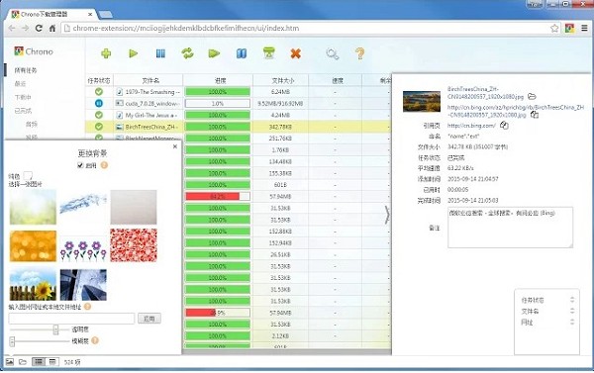Close the 更换背景 panel

175,146
